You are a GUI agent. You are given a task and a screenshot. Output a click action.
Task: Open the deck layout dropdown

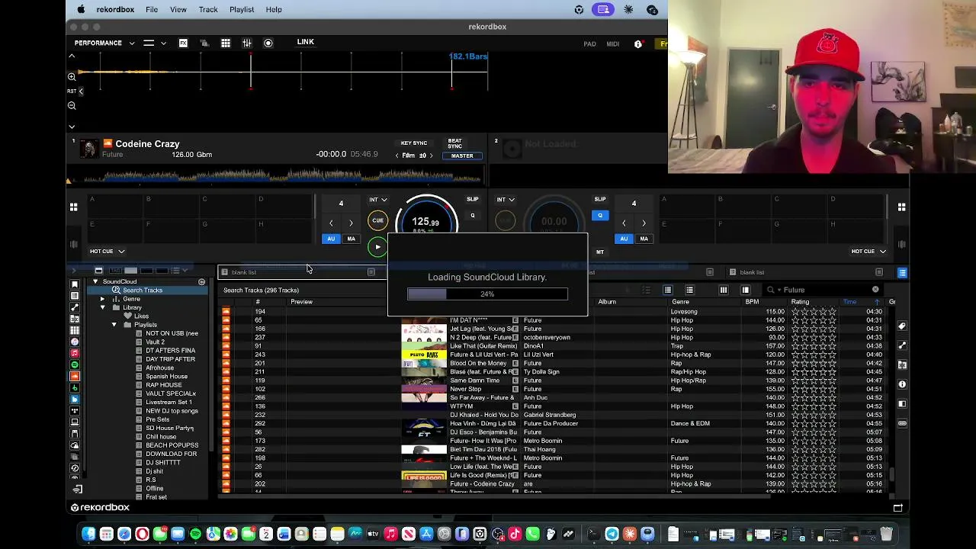click(154, 43)
